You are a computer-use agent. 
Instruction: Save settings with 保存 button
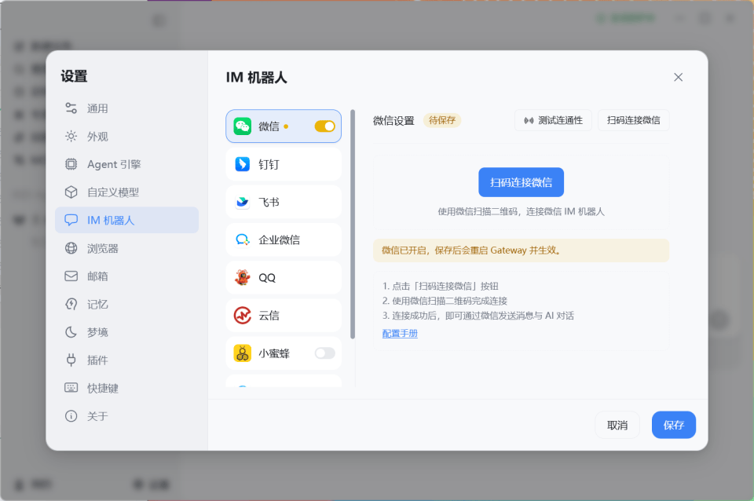point(674,425)
